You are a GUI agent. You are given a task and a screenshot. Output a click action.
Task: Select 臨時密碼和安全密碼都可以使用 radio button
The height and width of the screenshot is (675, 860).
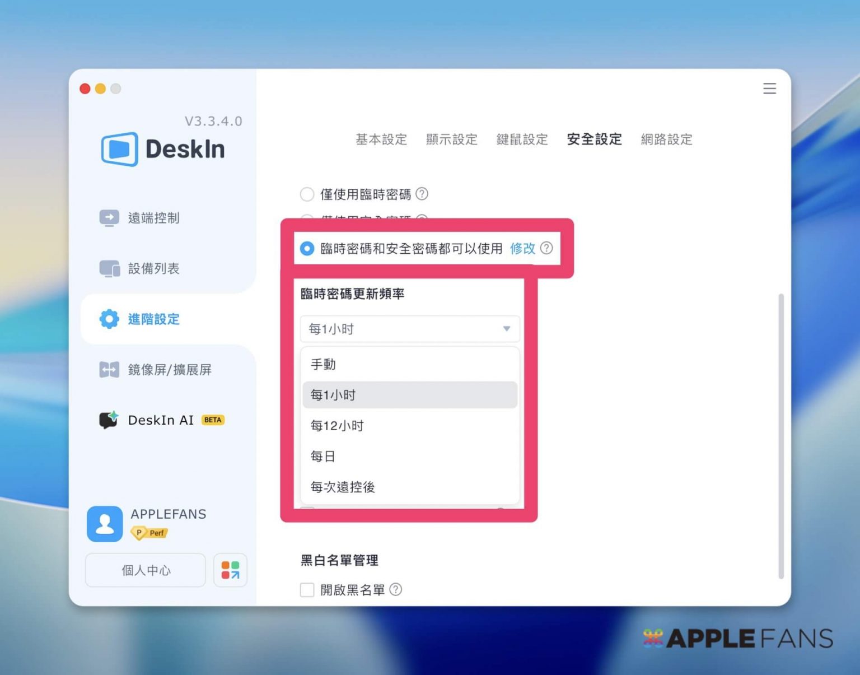(x=307, y=248)
